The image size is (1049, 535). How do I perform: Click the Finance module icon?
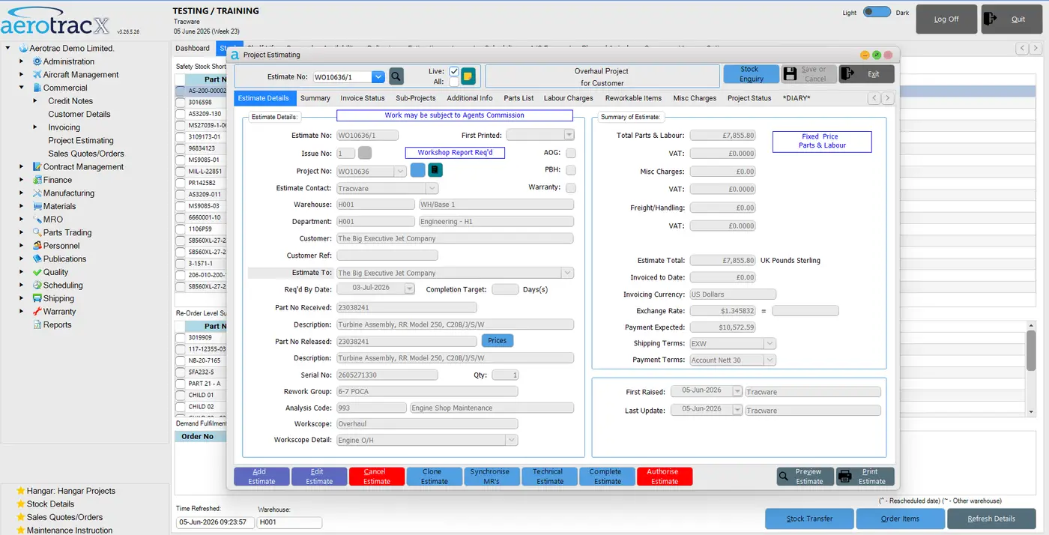(37, 180)
